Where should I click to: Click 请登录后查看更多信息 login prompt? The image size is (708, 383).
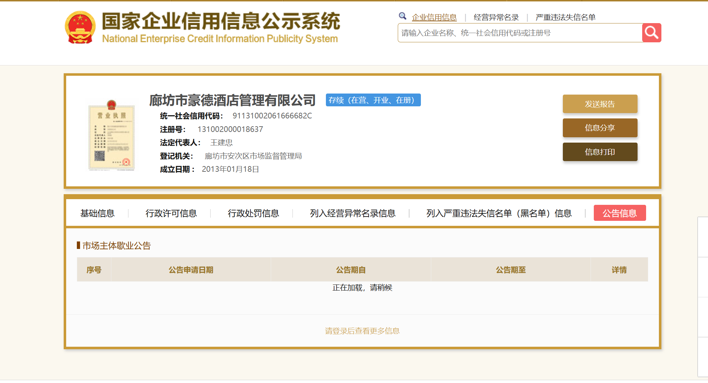point(362,331)
